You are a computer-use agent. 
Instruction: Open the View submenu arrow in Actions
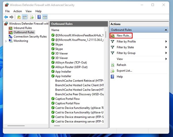pos(166,59)
